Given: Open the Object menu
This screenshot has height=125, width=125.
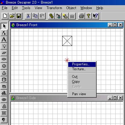Looking at the screenshot, I should (71, 8).
